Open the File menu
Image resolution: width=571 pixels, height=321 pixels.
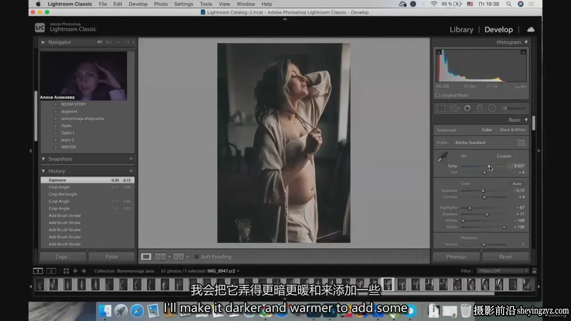[103, 4]
